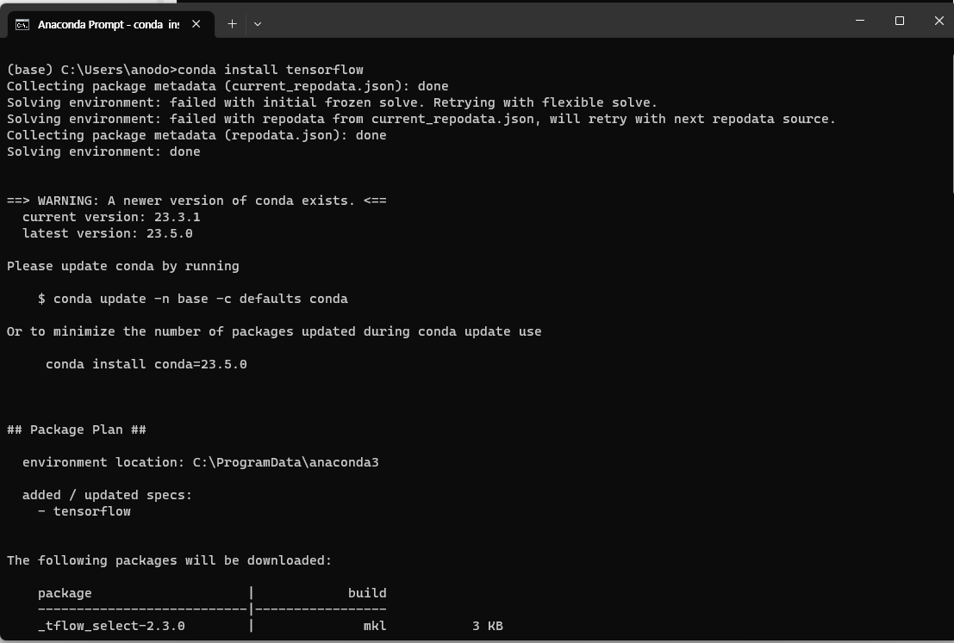Click the Anaconda Prompt tab icon
Screen dimensions: 954x643
click(22, 24)
